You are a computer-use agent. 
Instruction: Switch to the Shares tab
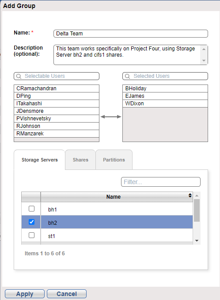click(x=80, y=160)
